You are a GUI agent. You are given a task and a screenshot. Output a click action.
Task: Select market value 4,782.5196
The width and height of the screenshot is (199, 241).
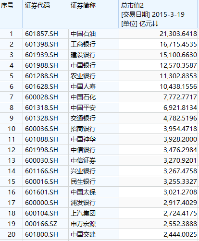point(158,118)
